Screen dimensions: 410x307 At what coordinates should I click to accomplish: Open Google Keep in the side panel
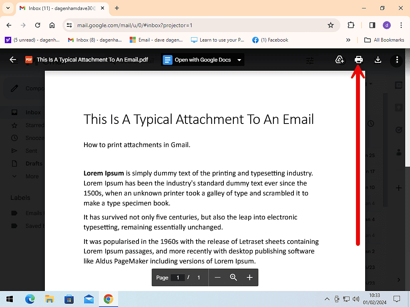click(x=398, y=107)
